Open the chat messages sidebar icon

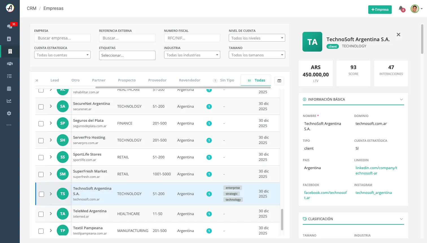[x=9, y=26]
